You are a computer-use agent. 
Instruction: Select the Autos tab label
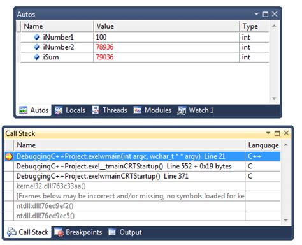click(40, 110)
